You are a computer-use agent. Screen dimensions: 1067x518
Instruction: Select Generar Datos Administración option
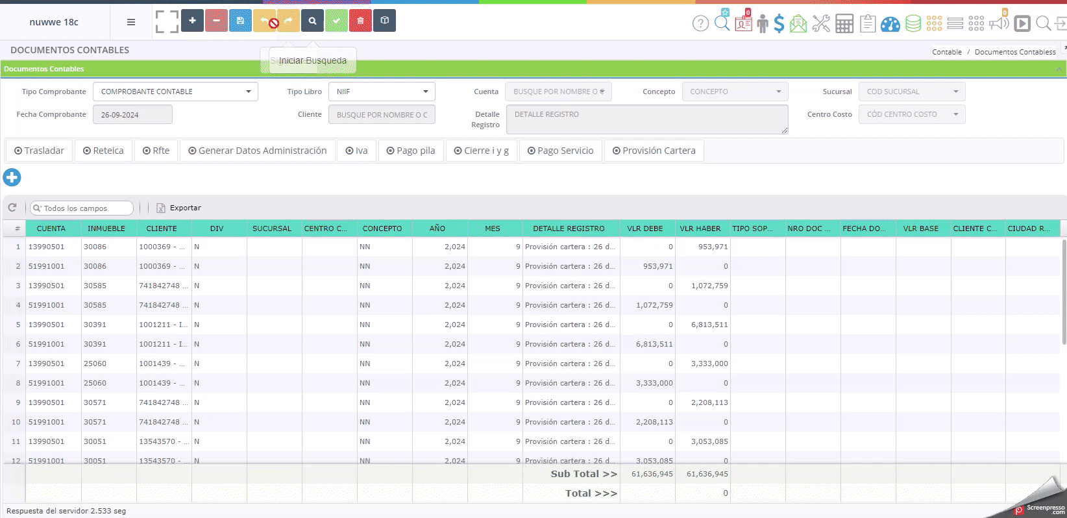tap(257, 151)
